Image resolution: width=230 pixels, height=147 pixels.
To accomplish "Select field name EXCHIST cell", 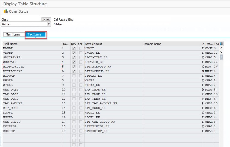I will click(x=32, y=126).
